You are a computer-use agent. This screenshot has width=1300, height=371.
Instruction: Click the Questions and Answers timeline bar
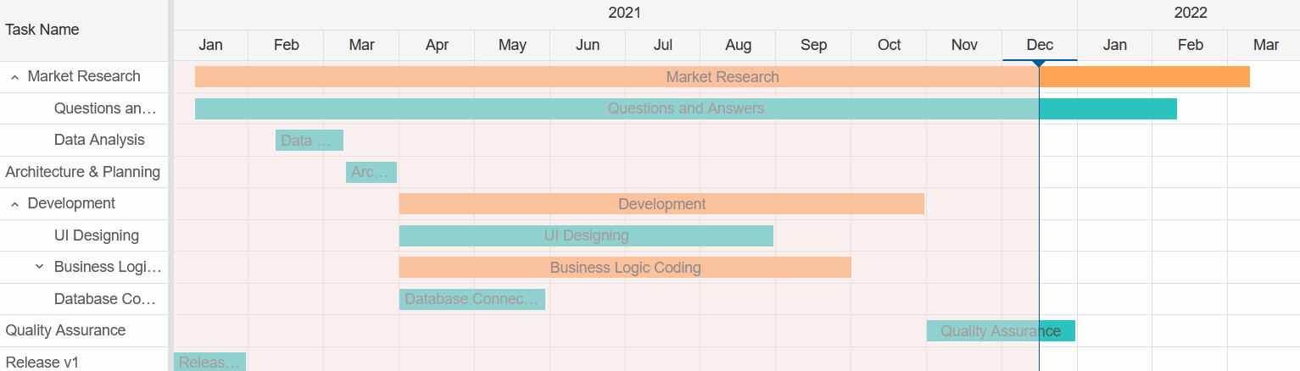685,108
